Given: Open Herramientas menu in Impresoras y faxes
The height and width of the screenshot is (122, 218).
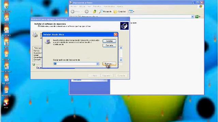Looking at the screenshot, I should click(109, 6).
